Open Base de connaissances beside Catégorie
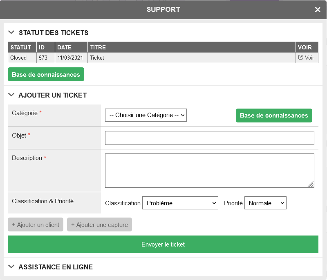This screenshot has height=280, width=327. tap(274, 116)
